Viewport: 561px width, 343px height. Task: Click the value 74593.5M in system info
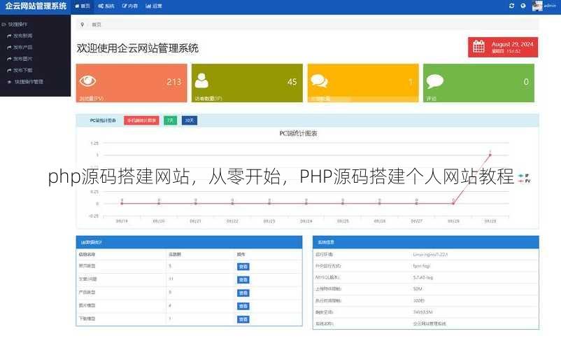423,312
